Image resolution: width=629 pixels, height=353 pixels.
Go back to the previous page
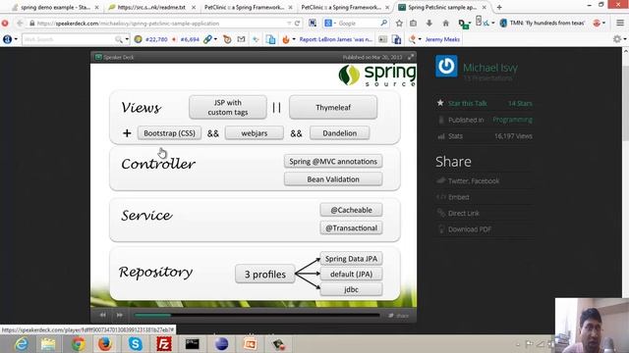point(20,24)
